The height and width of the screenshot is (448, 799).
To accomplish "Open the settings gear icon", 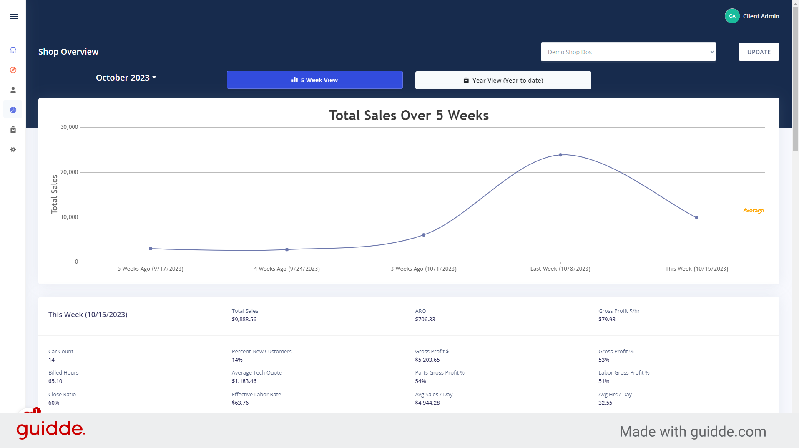I will pos(13,149).
